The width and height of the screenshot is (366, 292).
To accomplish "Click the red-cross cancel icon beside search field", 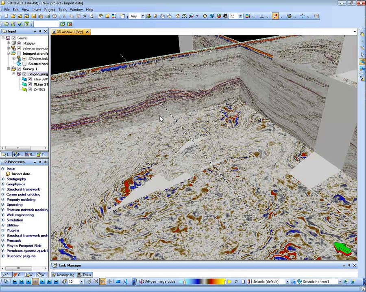I will (x=69, y=24).
